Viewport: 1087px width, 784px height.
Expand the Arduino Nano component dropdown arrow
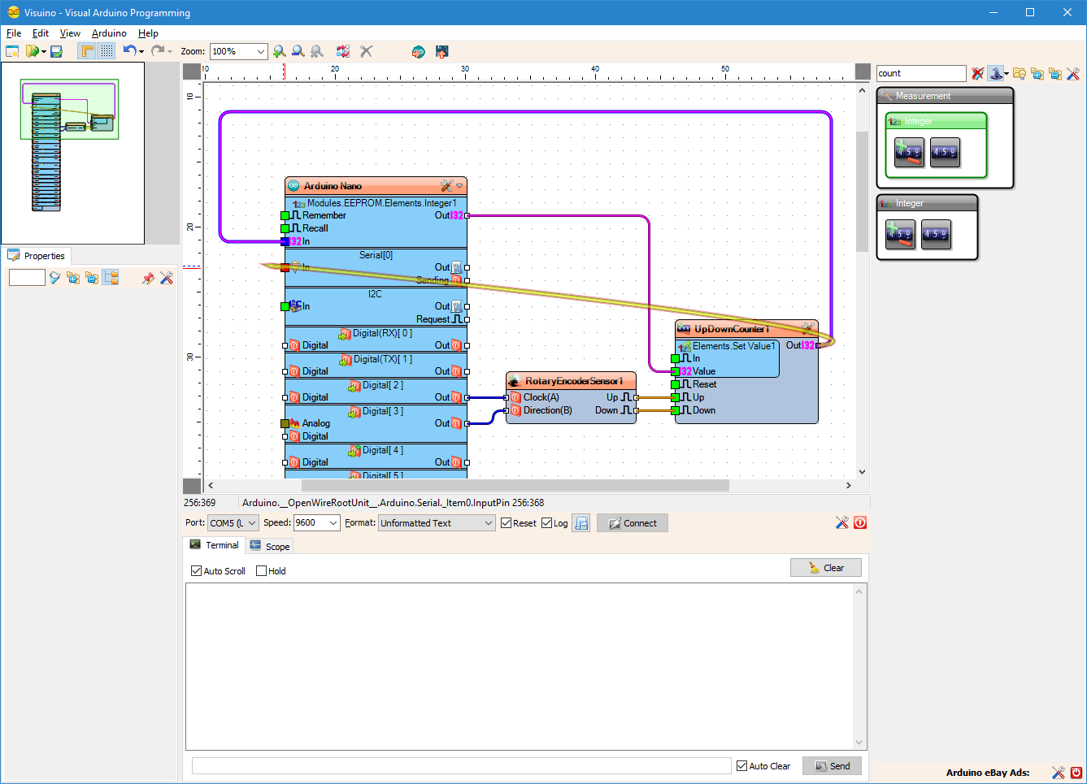pos(459,186)
